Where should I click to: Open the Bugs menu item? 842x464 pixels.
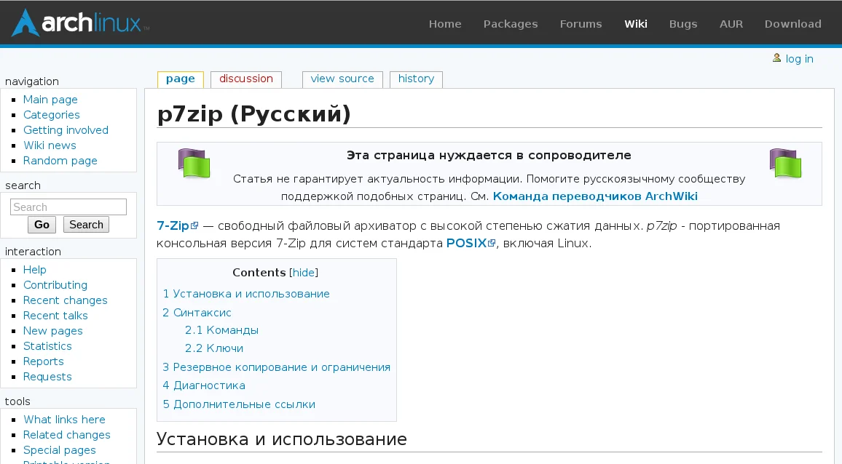[x=683, y=23]
